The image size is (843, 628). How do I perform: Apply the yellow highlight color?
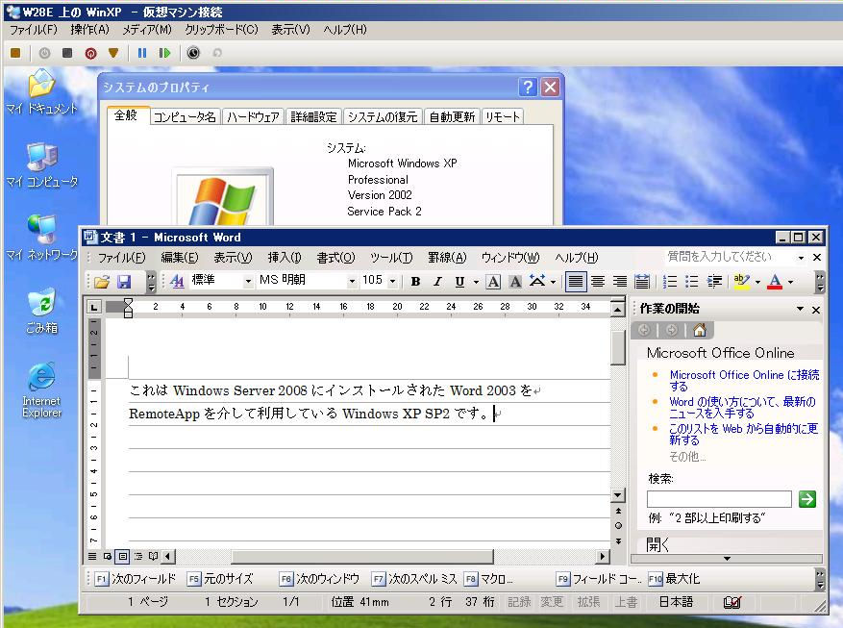click(x=742, y=281)
